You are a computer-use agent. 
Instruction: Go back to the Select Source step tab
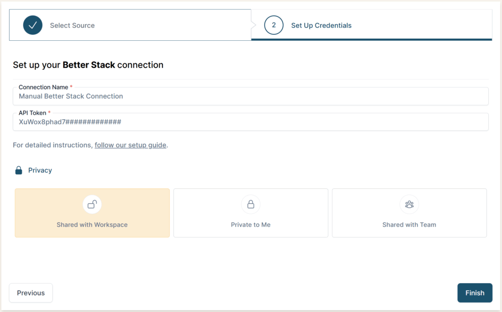(130, 25)
